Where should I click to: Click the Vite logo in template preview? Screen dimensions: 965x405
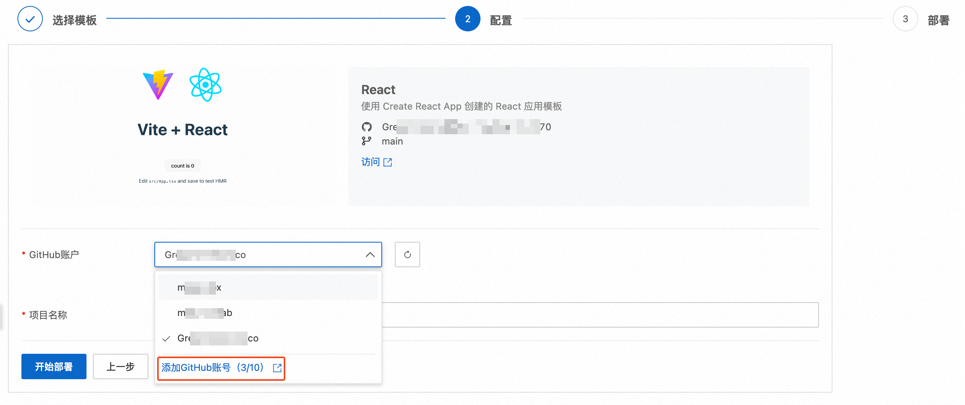tap(158, 85)
